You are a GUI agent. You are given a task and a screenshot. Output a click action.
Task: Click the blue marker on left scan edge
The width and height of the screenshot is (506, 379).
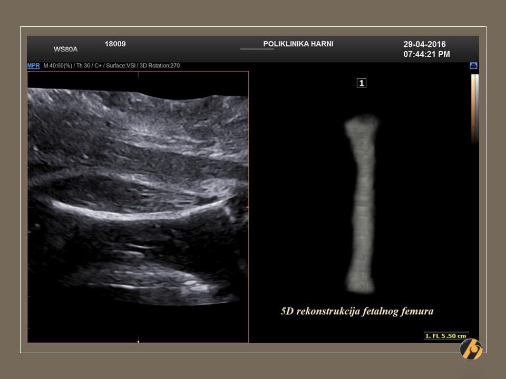[x=29, y=232]
